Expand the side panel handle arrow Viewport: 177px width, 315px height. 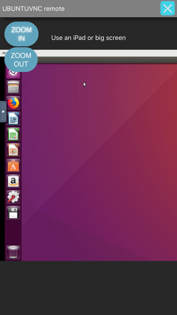3,111
